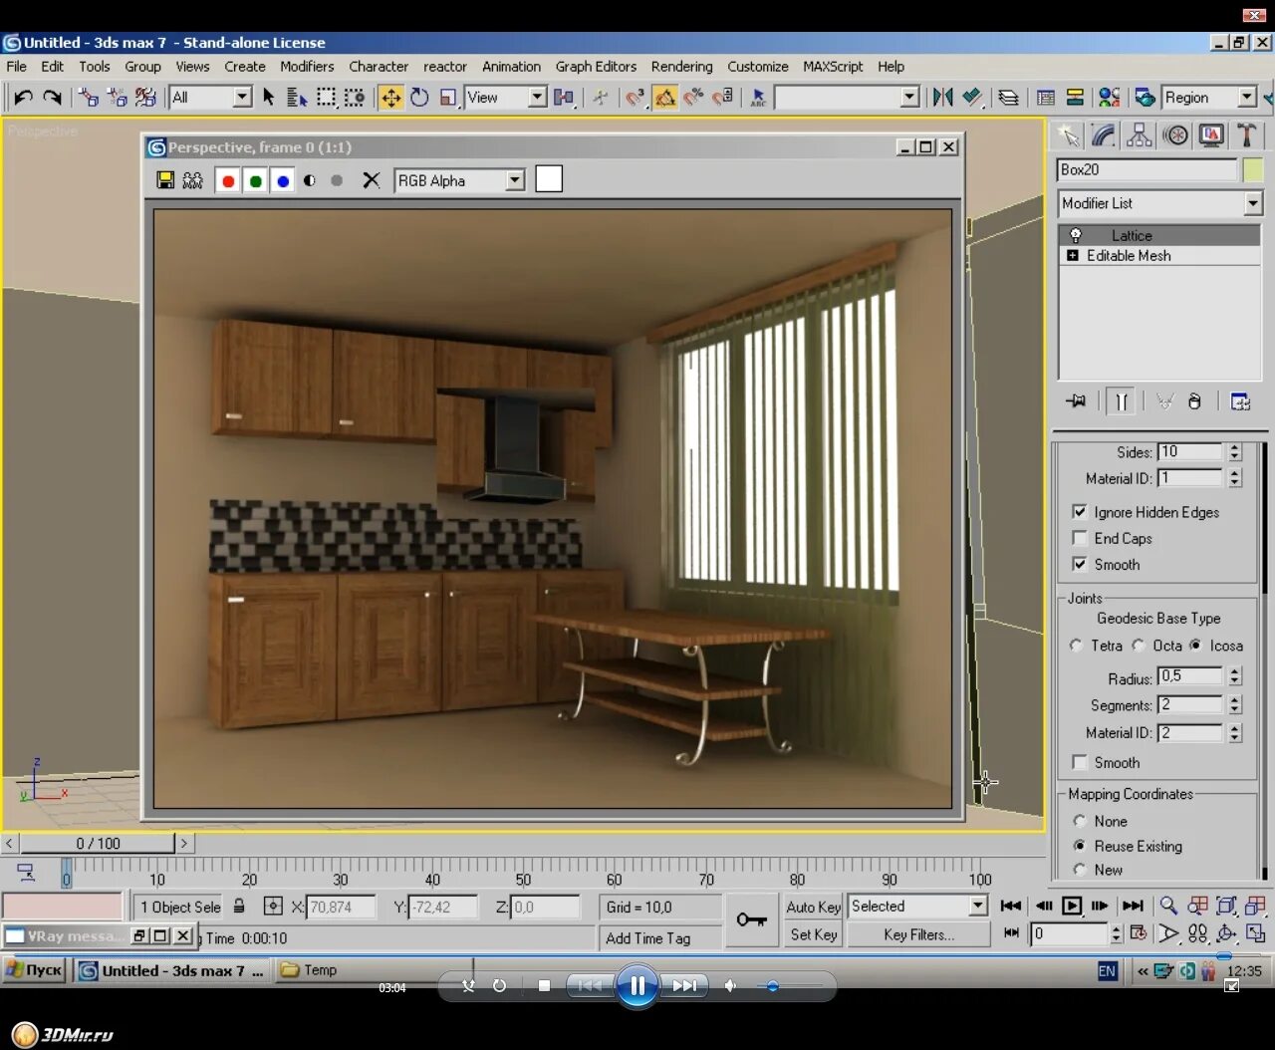Viewport: 1275px width, 1050px height.
Task: Open the Hierarchy command panel tab
Action: tap(1139, 135)
